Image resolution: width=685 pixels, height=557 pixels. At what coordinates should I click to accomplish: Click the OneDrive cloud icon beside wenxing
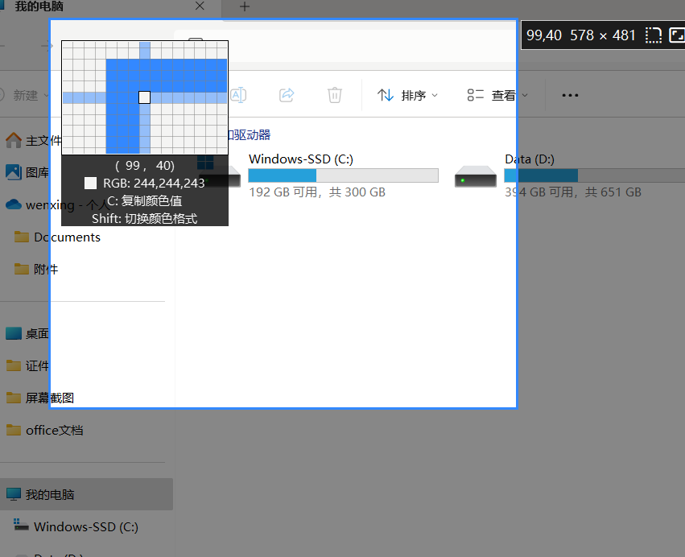coord(14,204)
